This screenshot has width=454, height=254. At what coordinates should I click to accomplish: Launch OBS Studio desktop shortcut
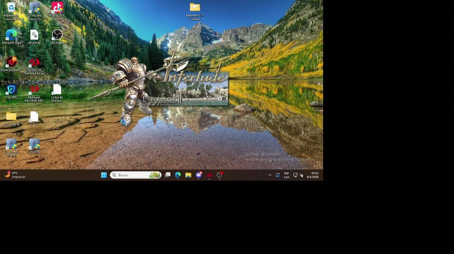(57, 37)
